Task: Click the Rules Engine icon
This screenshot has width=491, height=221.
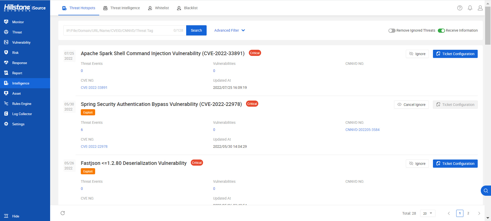Action: pyautogui.click(x=6, y=104)
